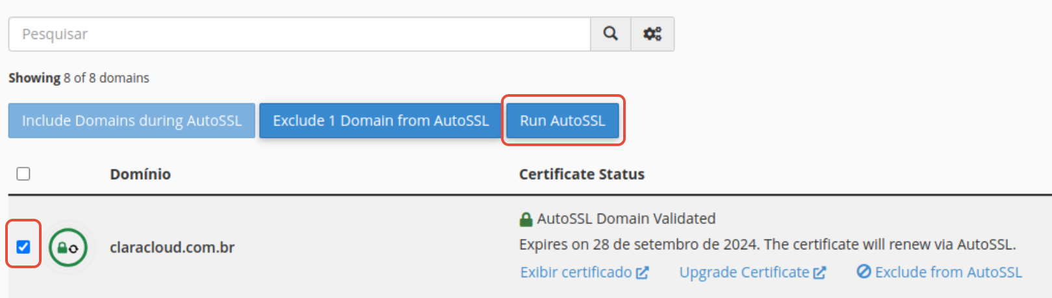
Task: Click the Pesquisar search field
Action: pyautogui.click(x=300, y=34)
